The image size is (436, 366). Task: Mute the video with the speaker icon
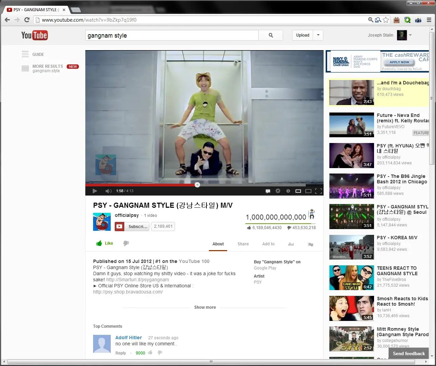point(108,191)
